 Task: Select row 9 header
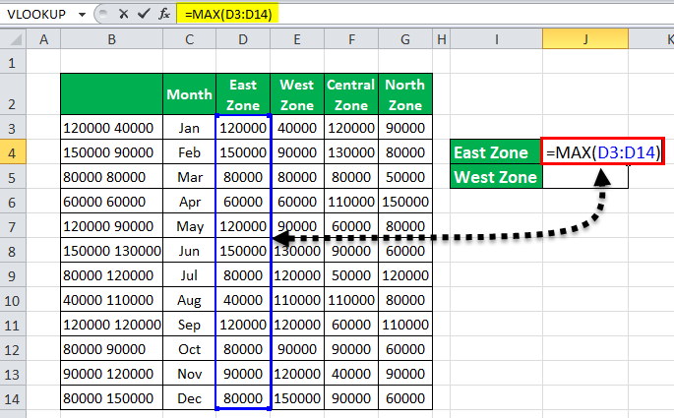pos(13,275)
